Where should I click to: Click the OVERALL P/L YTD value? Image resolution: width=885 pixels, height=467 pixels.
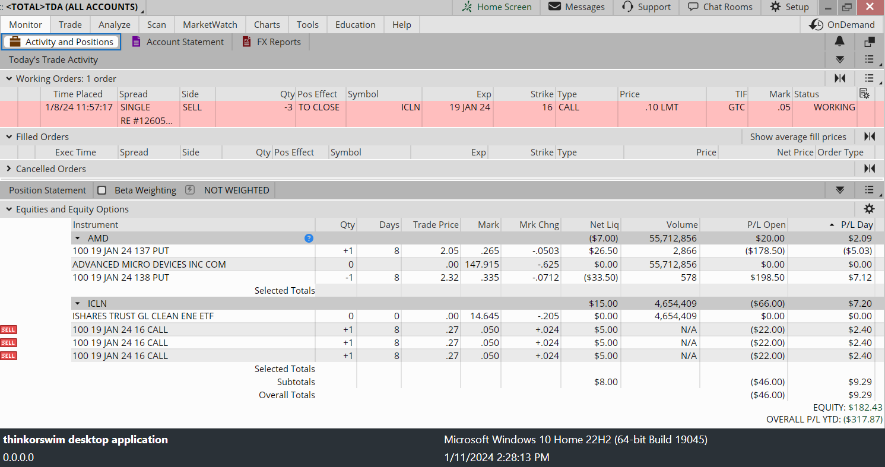[863, 420]
